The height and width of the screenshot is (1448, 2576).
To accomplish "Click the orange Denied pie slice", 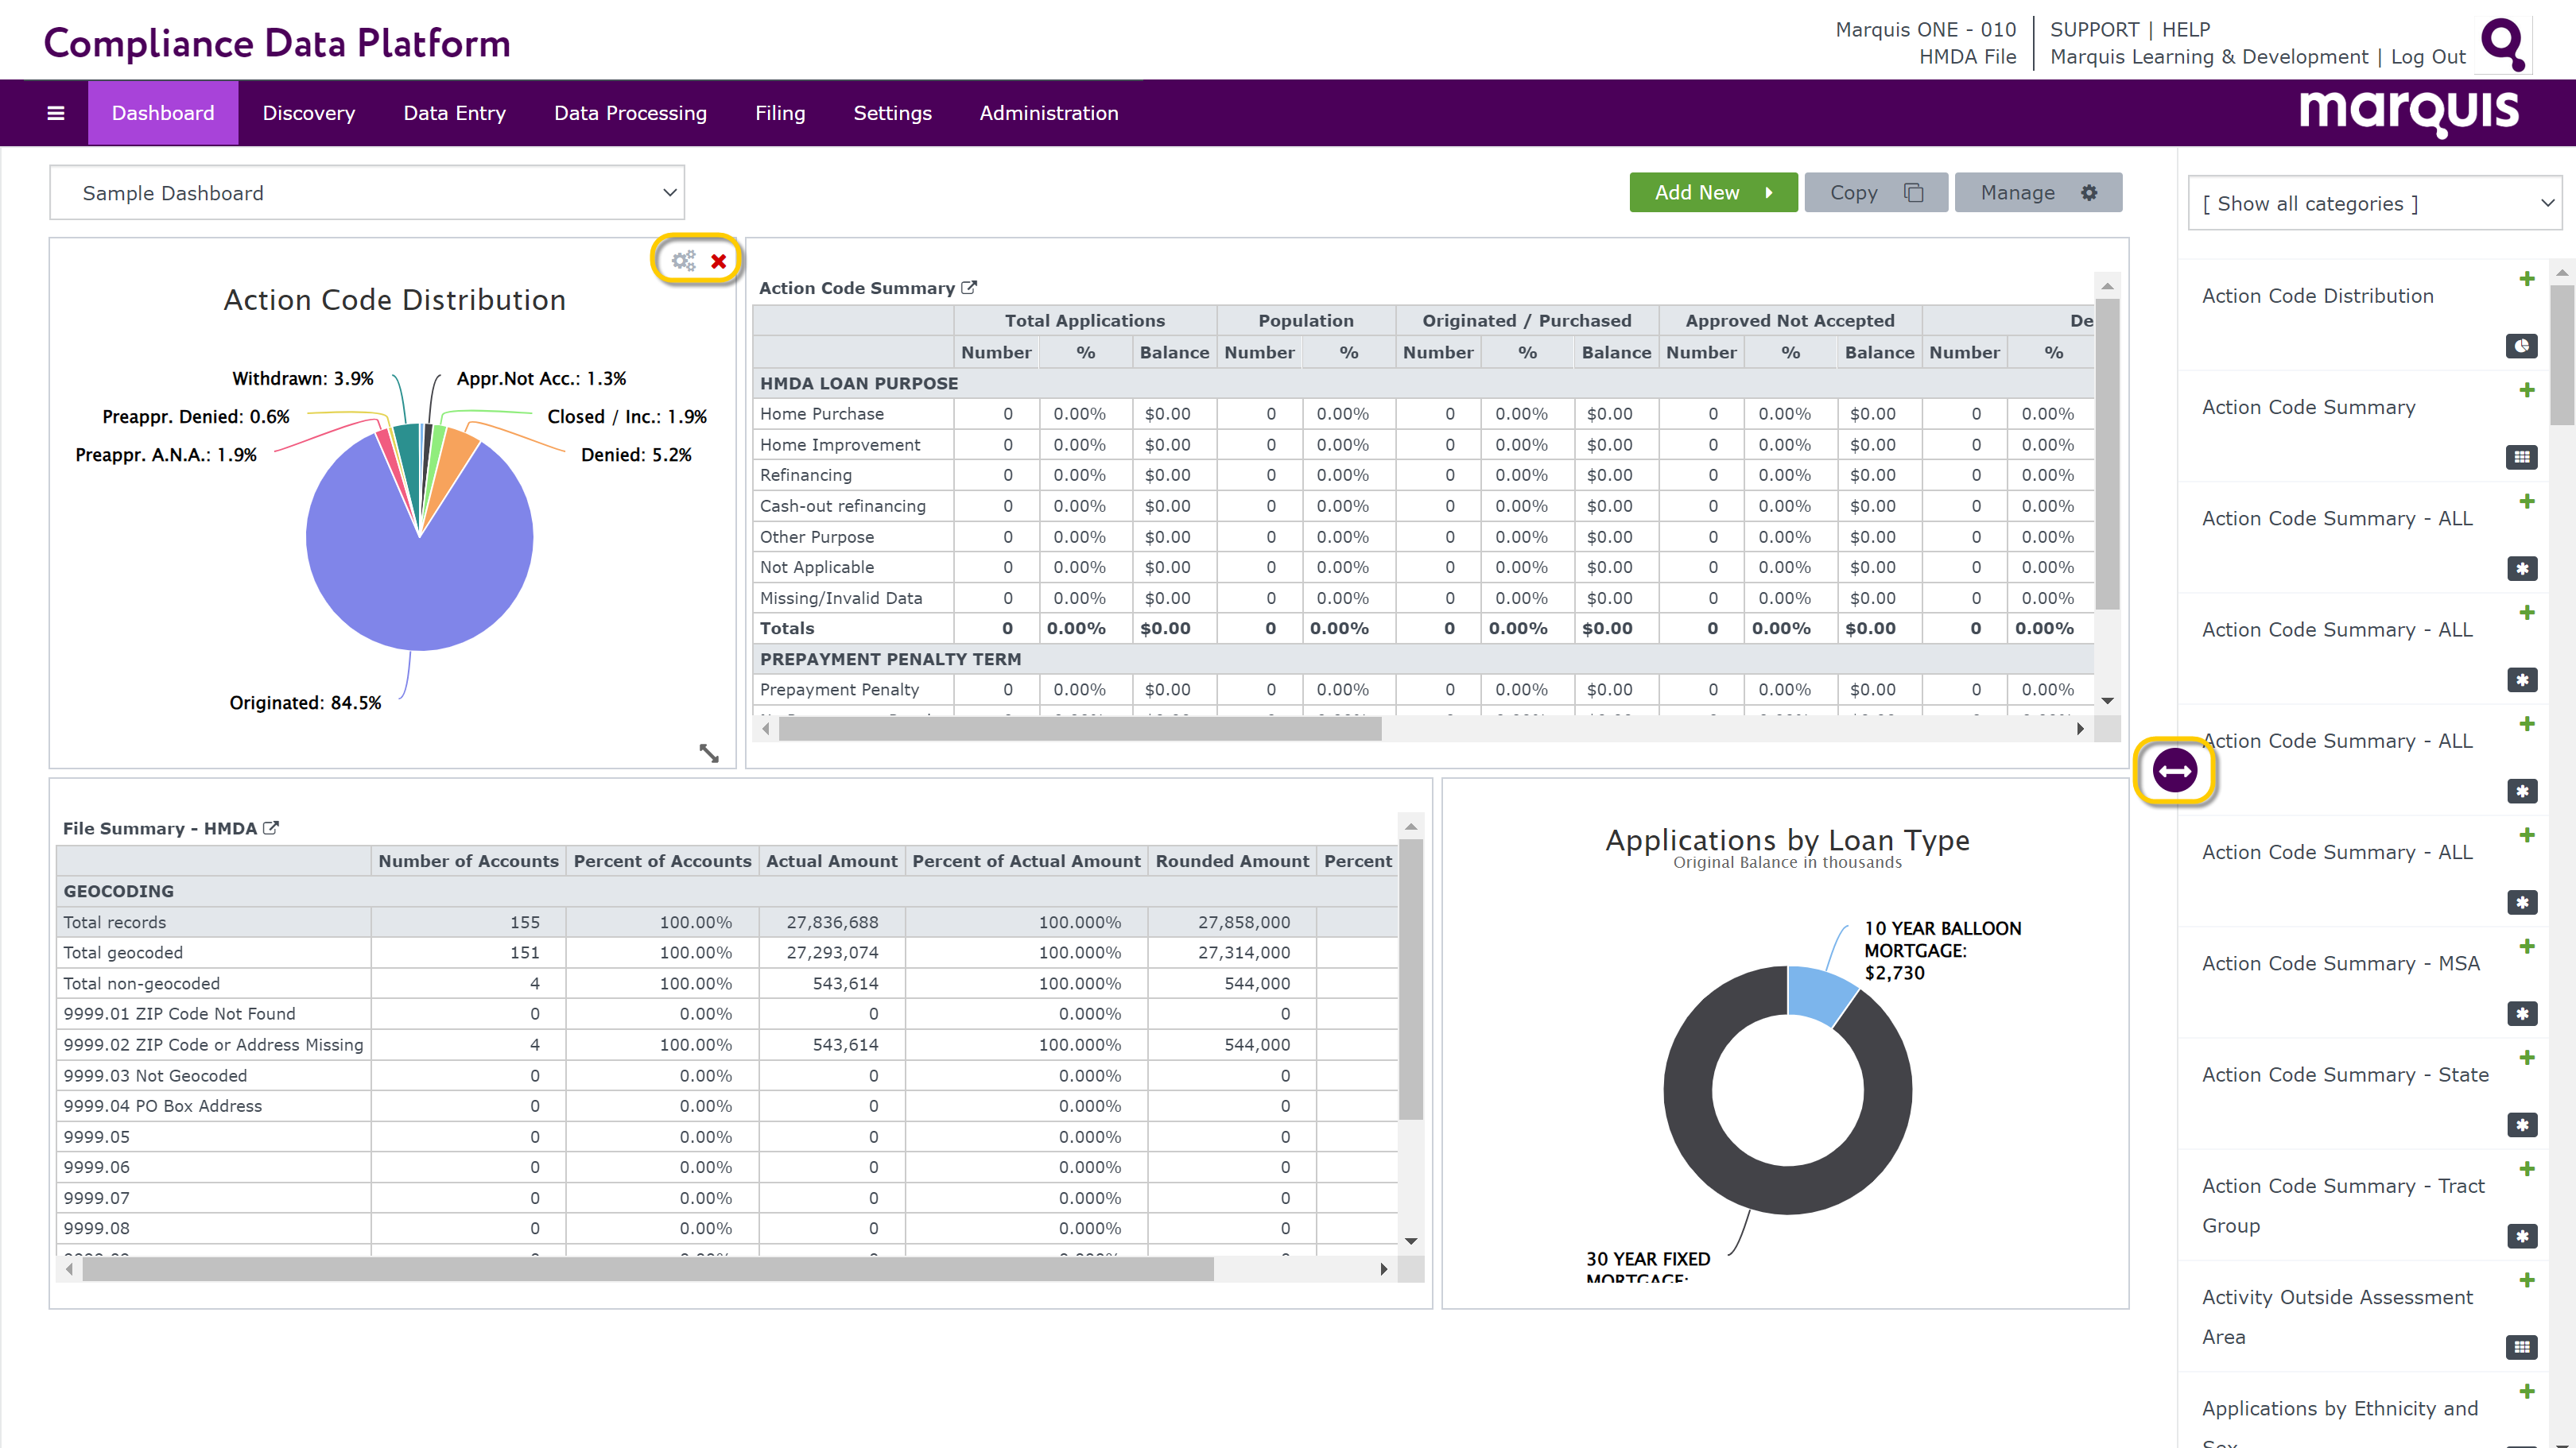I will pyautogui.click(x=457, y=459).
